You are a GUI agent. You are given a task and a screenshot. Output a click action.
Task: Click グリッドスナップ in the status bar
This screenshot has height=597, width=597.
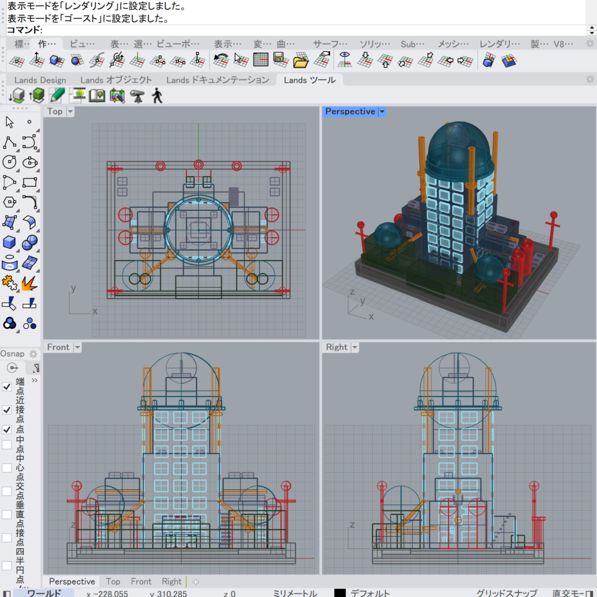coord(506,593)
